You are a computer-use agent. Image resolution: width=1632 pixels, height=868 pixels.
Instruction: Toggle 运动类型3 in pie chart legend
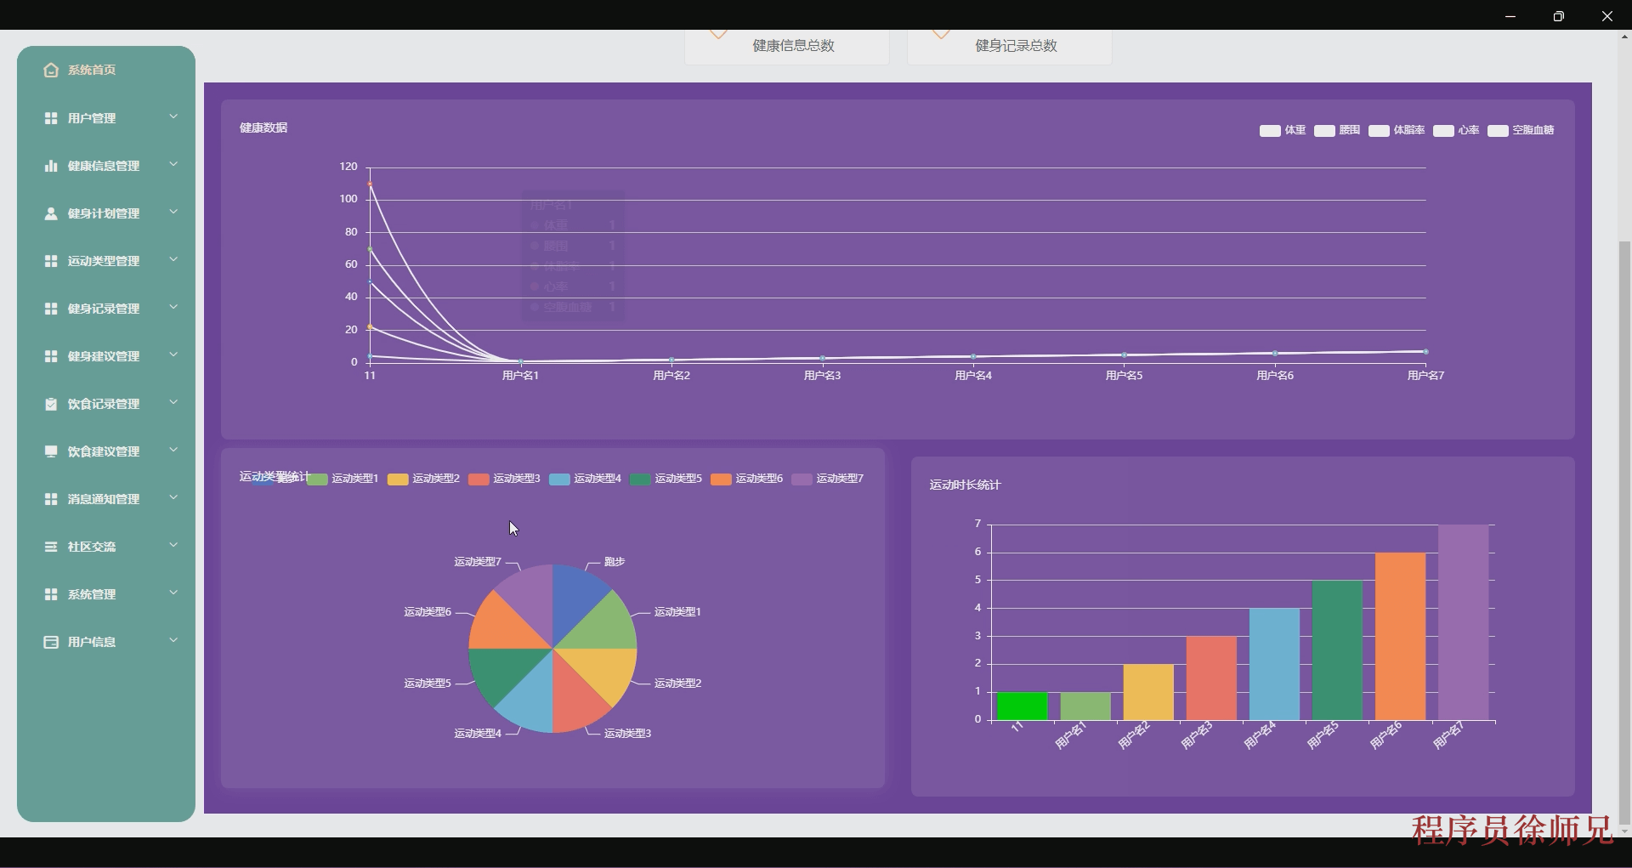click(504, 479)
